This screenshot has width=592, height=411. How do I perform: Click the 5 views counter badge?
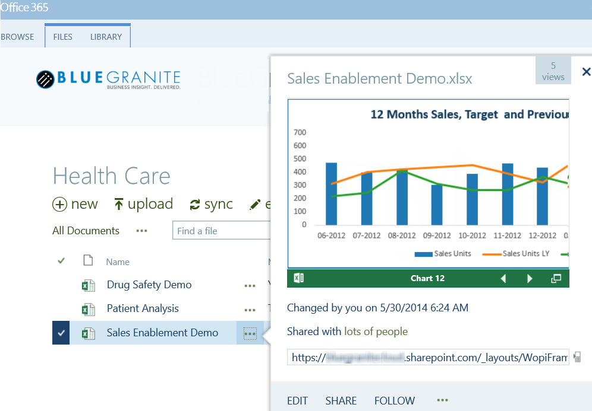[x=553, y=71]
